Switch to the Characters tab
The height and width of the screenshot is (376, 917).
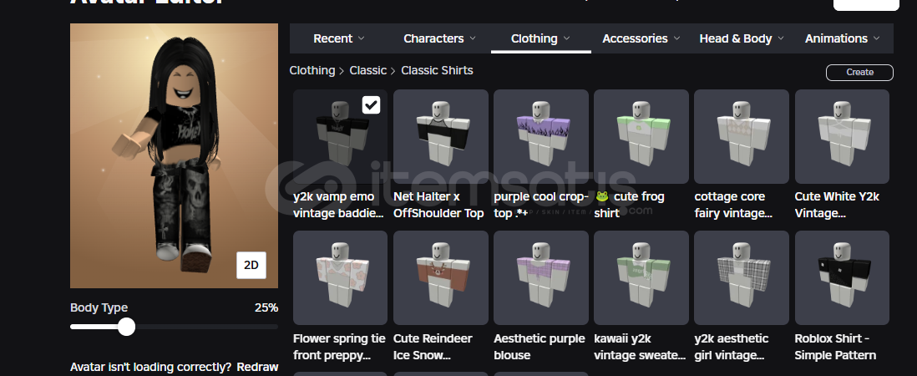(433, 38)
